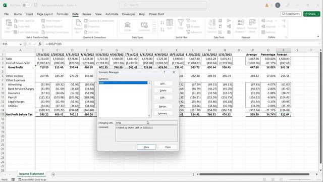Screen dimensions: 323x182
Task: Click the Save icon in title bar
Action: [35, 5]
